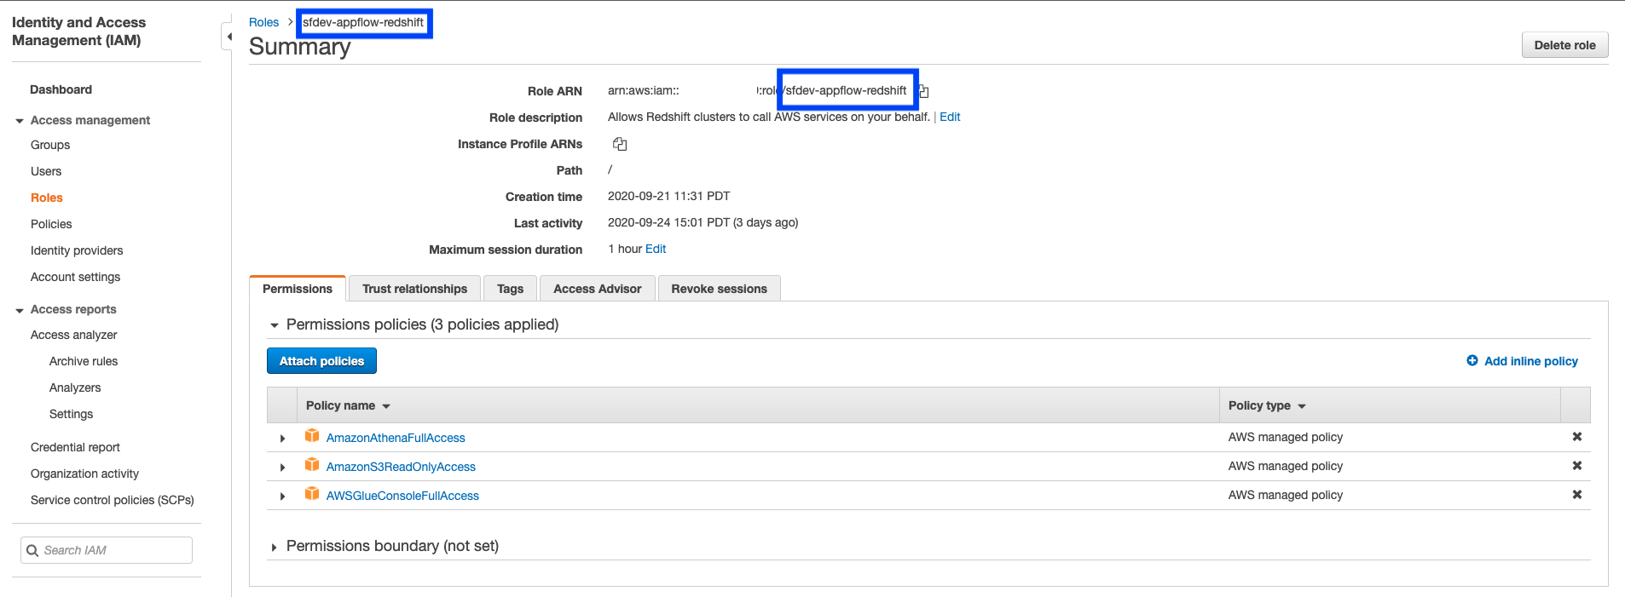Open Account settings in the sidebar
Screen dimensions: 1625x597
[75, 277]
